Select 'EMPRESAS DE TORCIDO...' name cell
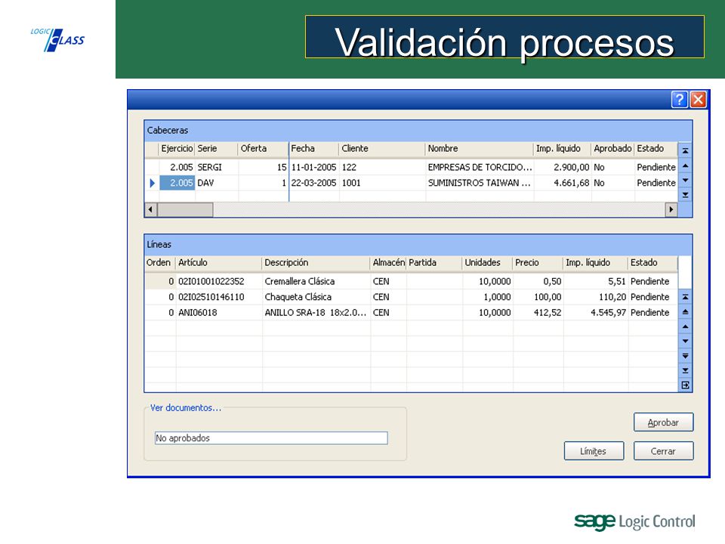 pos(480,168)
